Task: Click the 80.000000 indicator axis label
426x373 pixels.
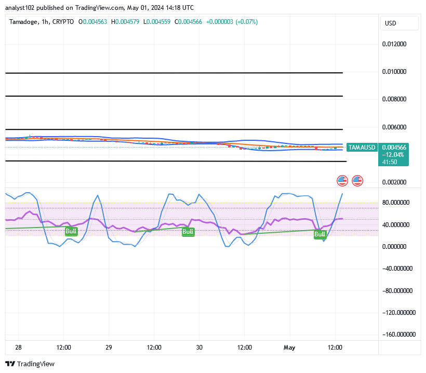Action: [395, 203]
